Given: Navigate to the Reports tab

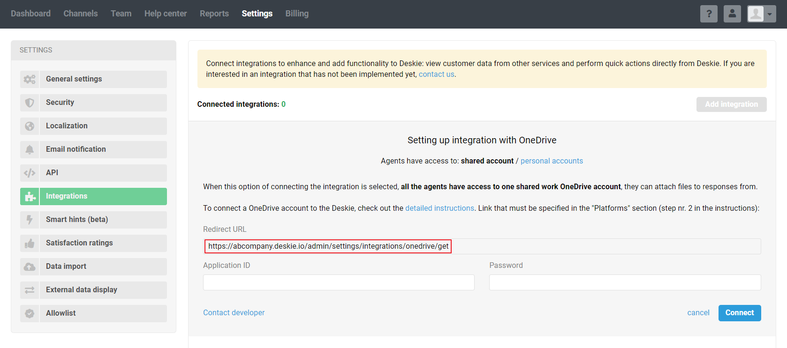Looking at the screenshot, I should (214, 14).
